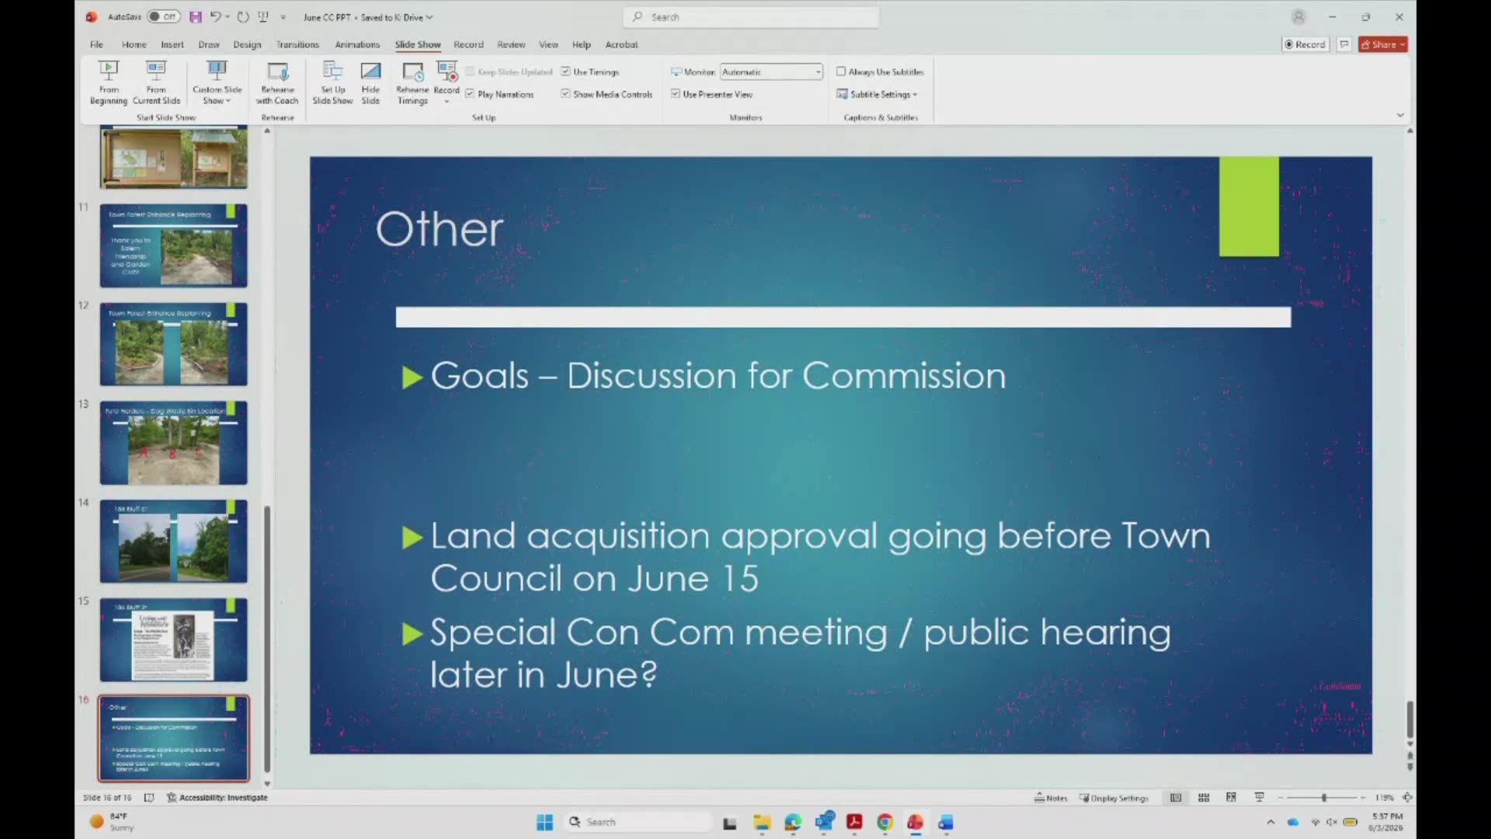This screenshot has width=1491, height=839.
Task: Start Slide Show from status bar icon
Action: pos(1259,798)
